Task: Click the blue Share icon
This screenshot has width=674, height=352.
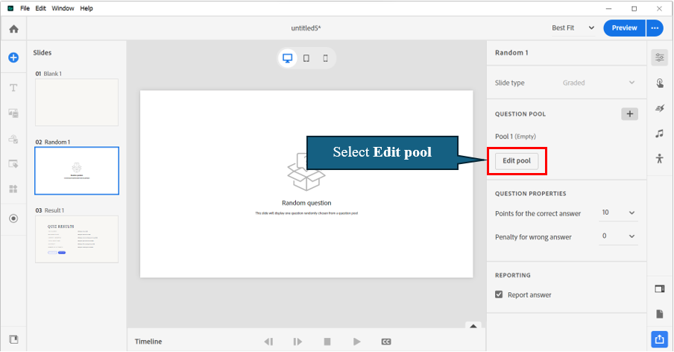Action: click(x=659, y=339)
